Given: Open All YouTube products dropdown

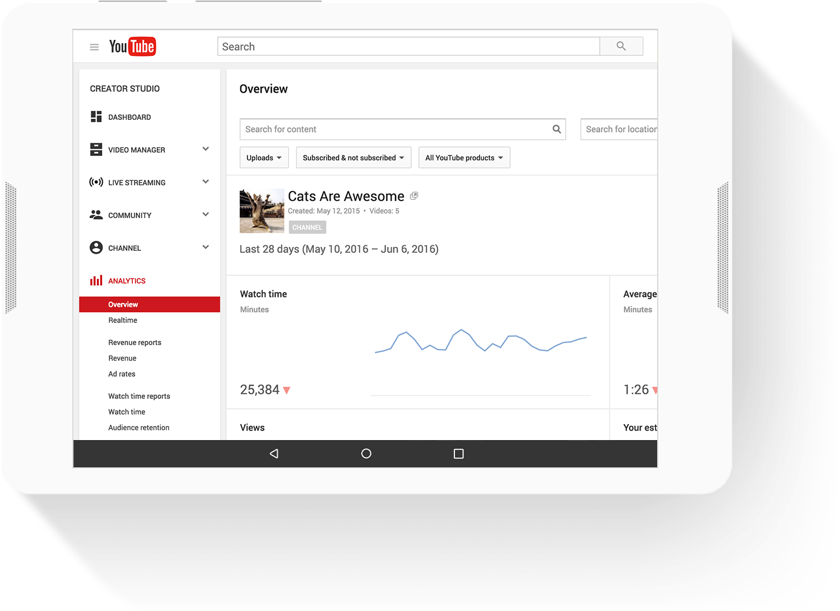Looking at the screenshot, I should click(464, 158).
